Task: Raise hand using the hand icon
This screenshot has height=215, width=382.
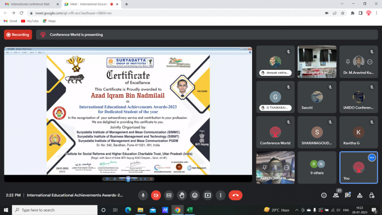Action: coord(182,195)
